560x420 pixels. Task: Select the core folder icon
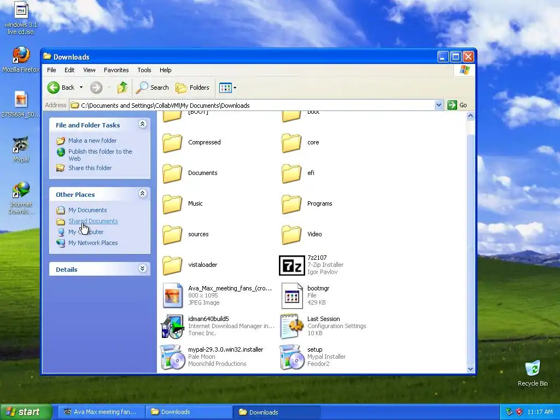pyautogui.click(x=292, y=143)
